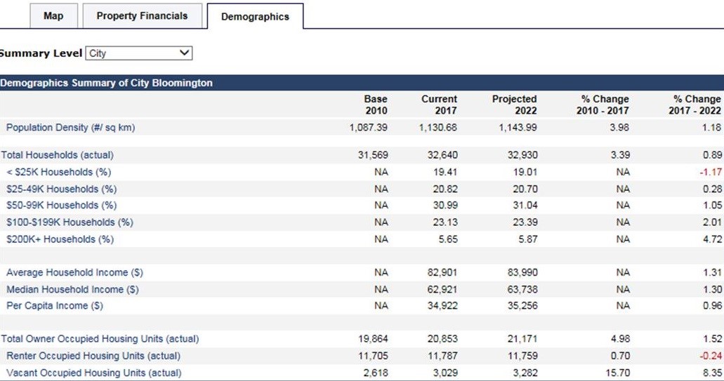Click Vacant Occupied Housing Units label
This screenshot has width=724, height=381.
click(x=93, y=373)
